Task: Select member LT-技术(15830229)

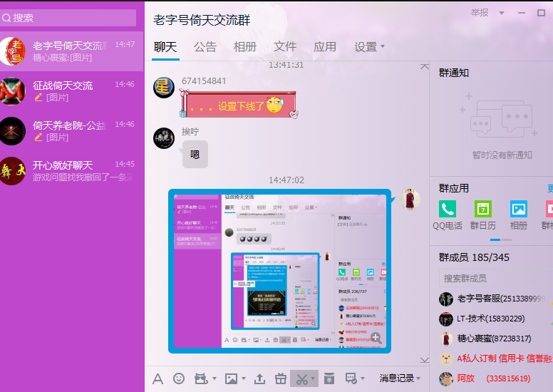Action: [490, 319]
